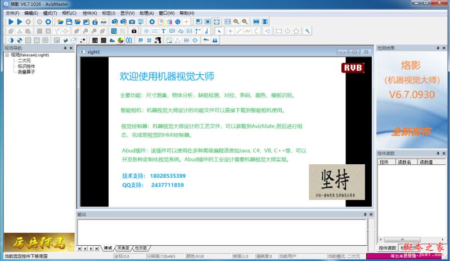Click the gear-shaped tool icon

click(x=195, y=40)
